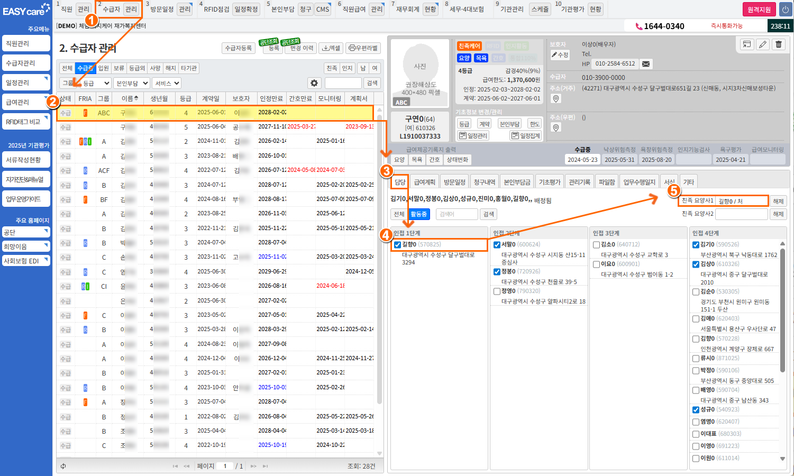This screenshot has height=476, width=794.
Task: Click map pin icon under 주소(거주)
Action: [555, 99]
